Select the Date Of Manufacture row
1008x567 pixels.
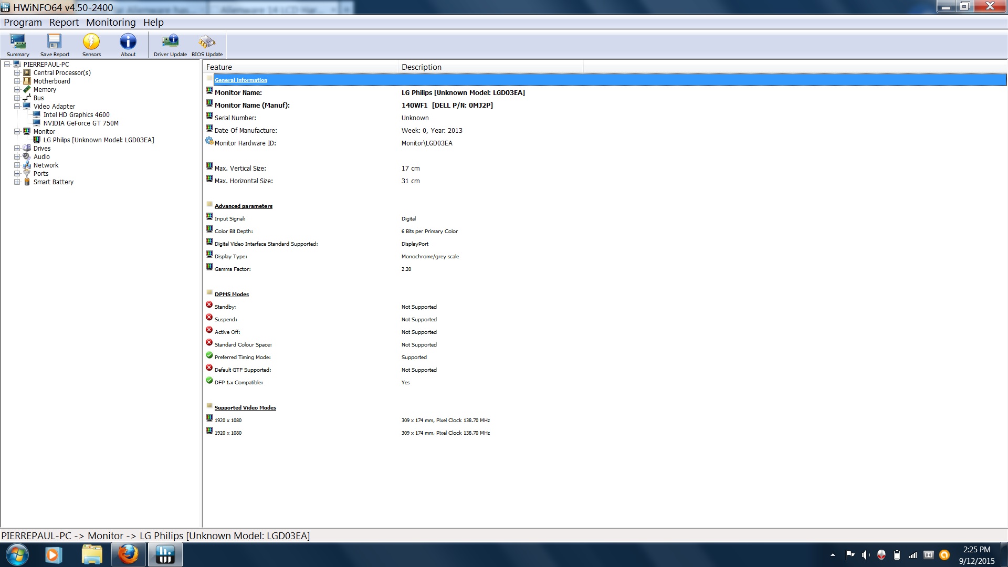tap(605, 131)
